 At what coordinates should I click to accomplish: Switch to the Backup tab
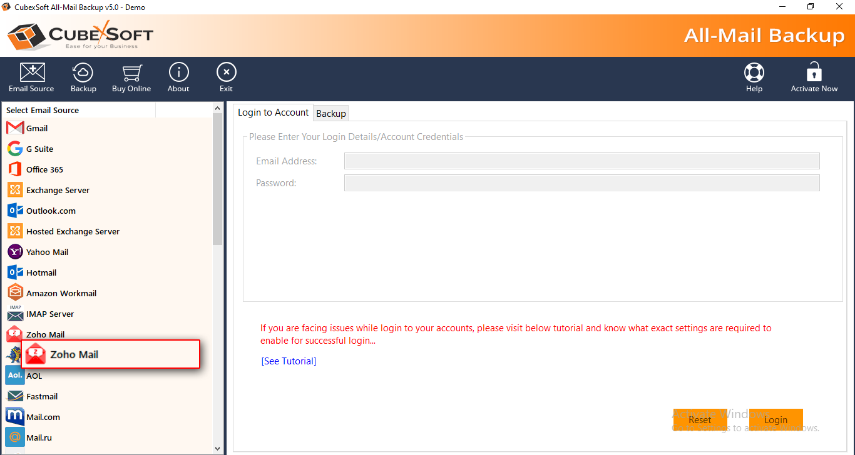pos(331,113)
